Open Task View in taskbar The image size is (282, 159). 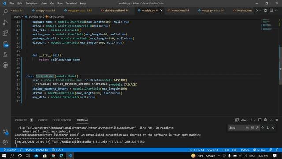point(28,155)
